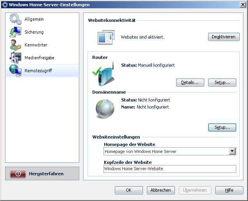Disable websites with the Deaktivieren button

[x=224, y=37]
